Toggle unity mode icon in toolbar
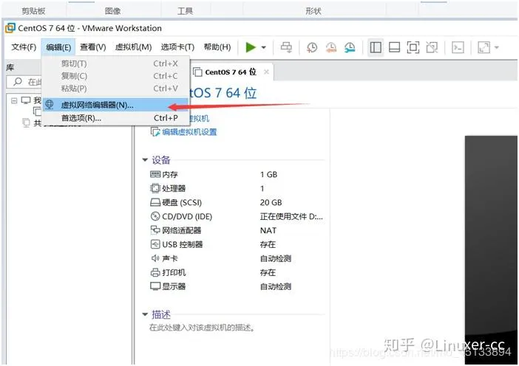This screenshot has height=366, width=519. coord(432,47)
